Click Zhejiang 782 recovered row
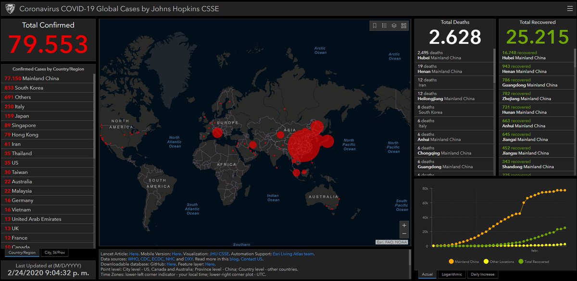 pos(536,96)
